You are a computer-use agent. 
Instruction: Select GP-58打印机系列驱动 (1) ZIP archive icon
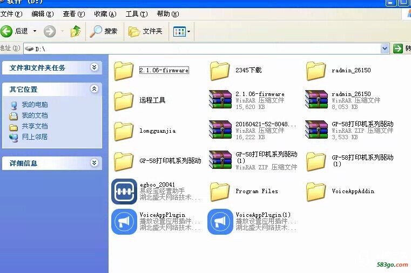pos(220,160)
